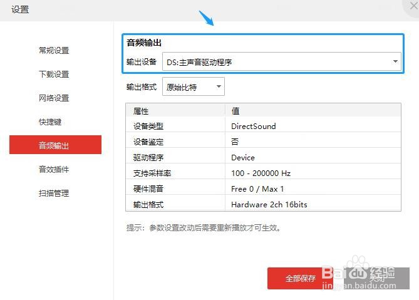Select the Hardware 2ch 16bits table row
The image size is (419, 300).
point(263,204)
